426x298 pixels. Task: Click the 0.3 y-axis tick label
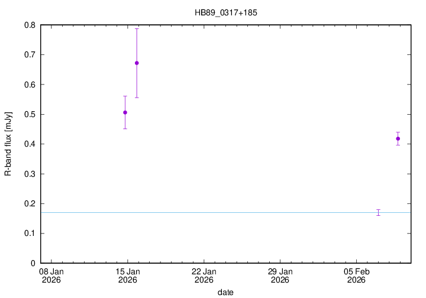[x=29, y=174]
